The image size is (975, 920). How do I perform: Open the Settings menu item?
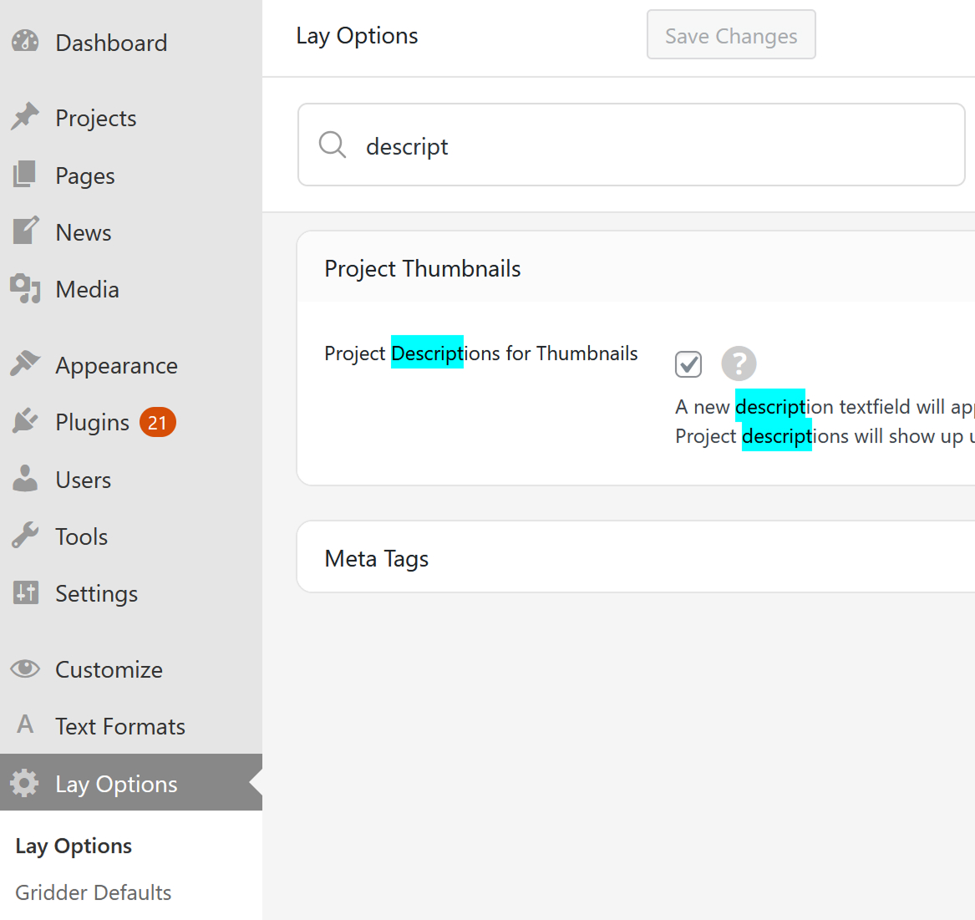pyautogui.click(x=96, y=594)
